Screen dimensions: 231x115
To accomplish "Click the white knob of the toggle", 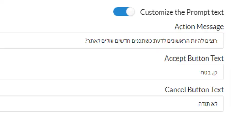I will click(131, 12).
